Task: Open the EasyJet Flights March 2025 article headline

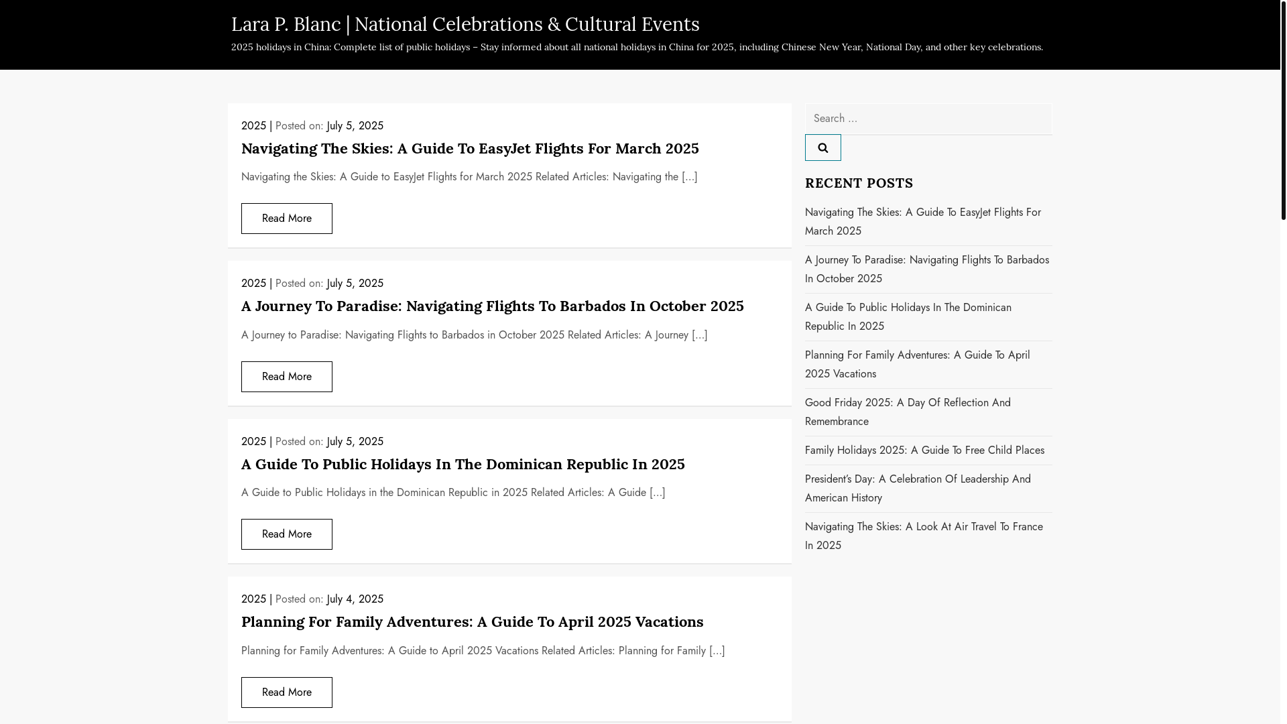Action: (469, 148)
